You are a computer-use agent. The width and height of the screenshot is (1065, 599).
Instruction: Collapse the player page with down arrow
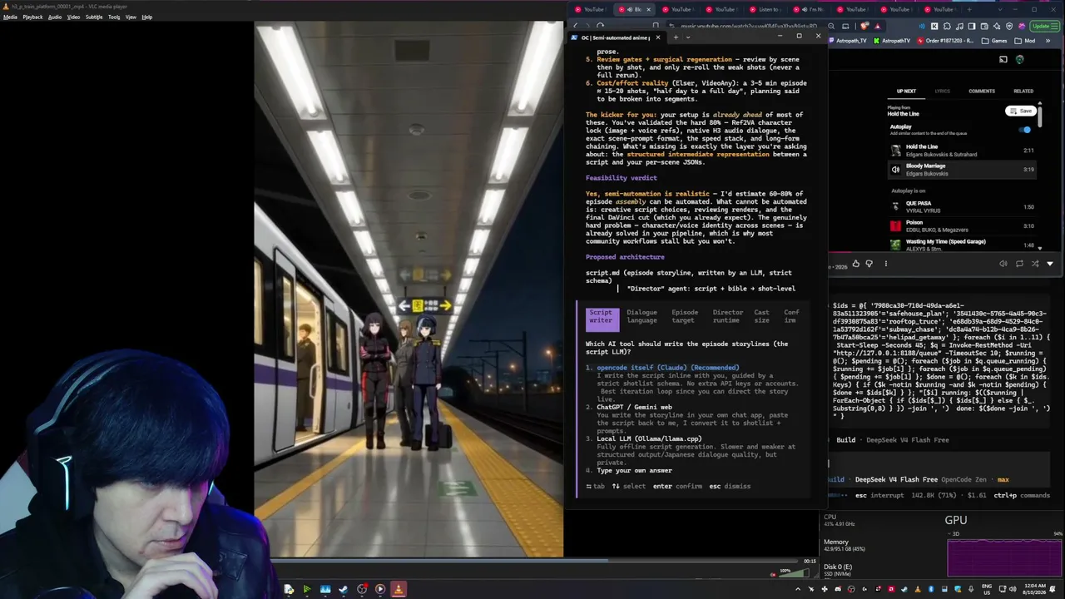point(1050,264)
